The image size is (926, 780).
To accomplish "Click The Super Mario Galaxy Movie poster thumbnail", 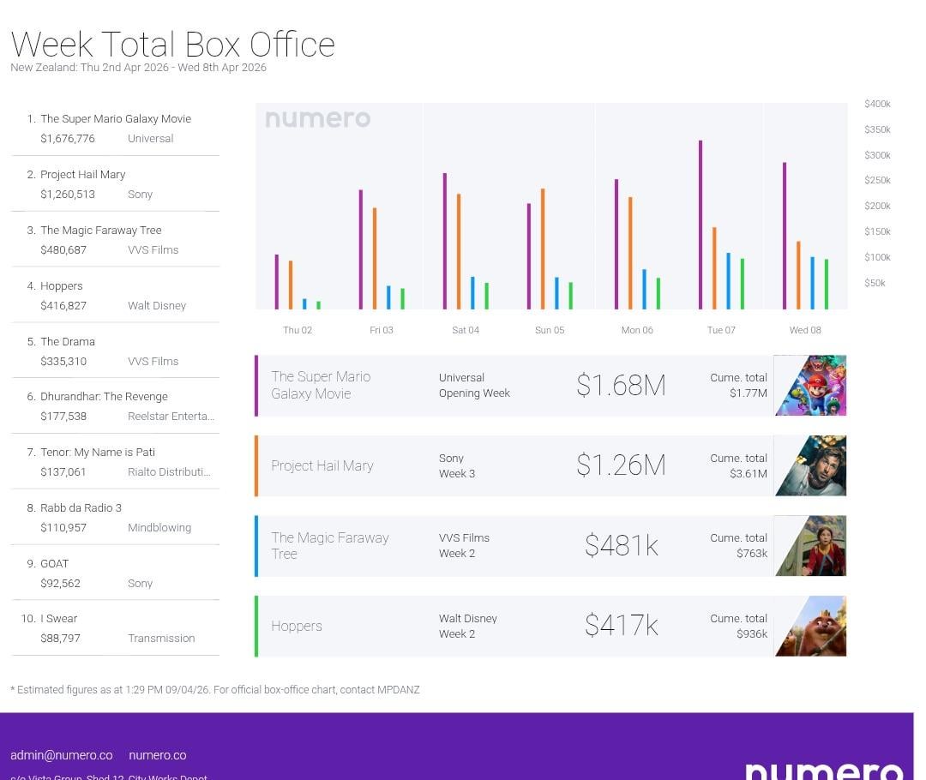I will (809, 386).
